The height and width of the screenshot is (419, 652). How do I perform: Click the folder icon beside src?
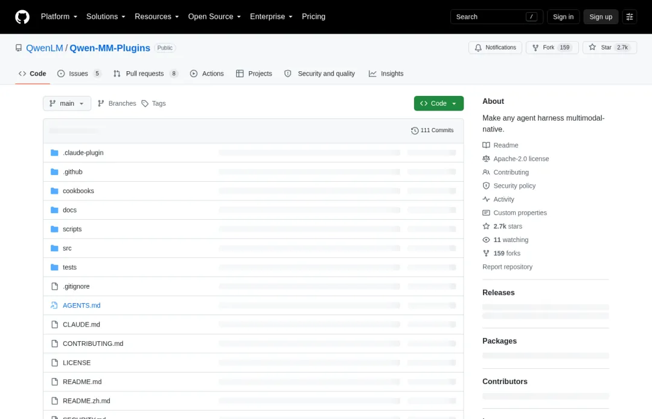[x=54, y=248]
